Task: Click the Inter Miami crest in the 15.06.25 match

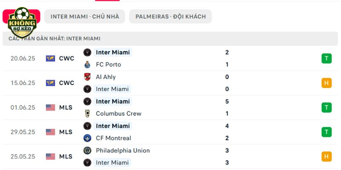Action: (x=87, y=89)
